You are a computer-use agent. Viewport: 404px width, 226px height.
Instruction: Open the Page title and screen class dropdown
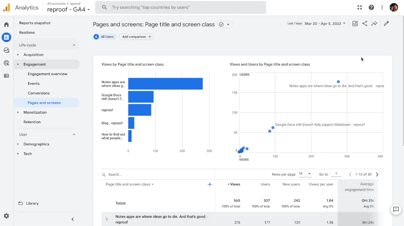pyautogui.click(x=130, y=184)
